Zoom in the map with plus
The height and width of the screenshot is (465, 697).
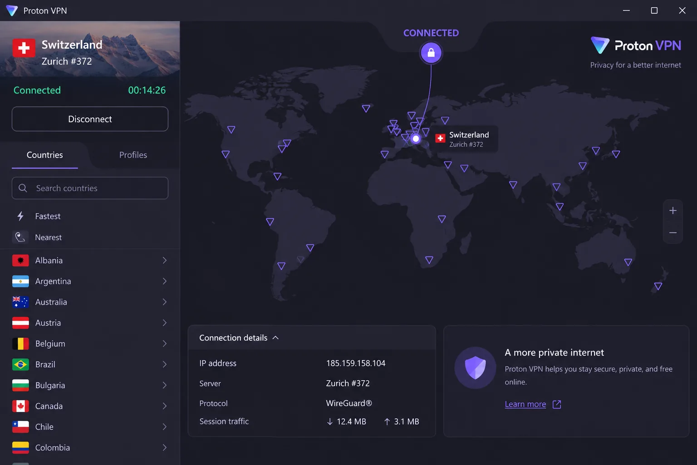click(x=673, y=211)
